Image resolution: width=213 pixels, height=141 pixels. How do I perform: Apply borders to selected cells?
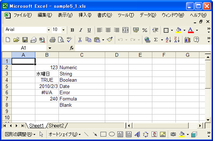click(166, 30)
